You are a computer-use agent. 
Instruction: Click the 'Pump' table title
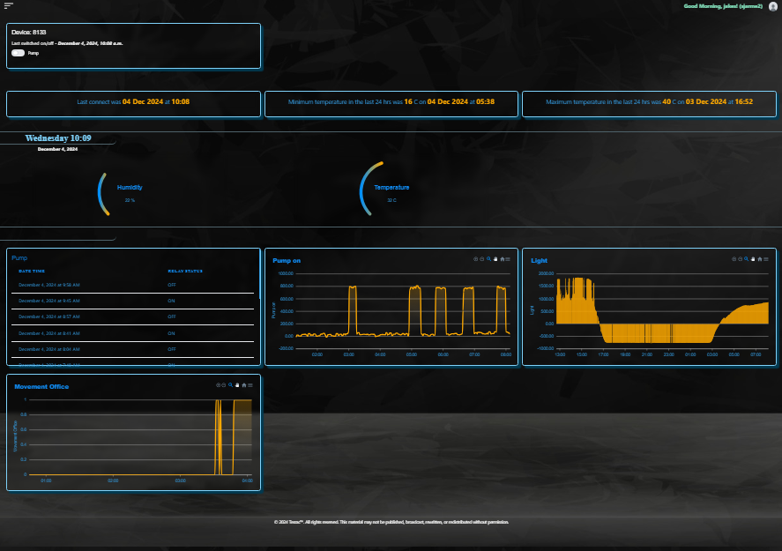click(x=19, y=257)
